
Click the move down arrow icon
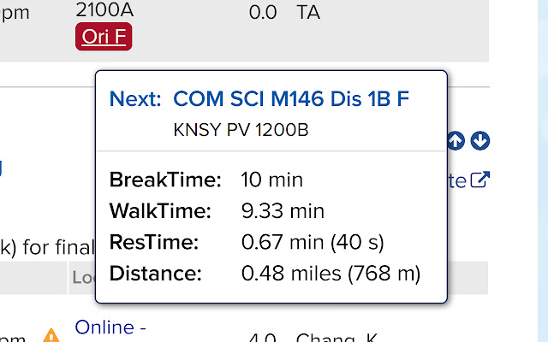[x=480, y=141]
